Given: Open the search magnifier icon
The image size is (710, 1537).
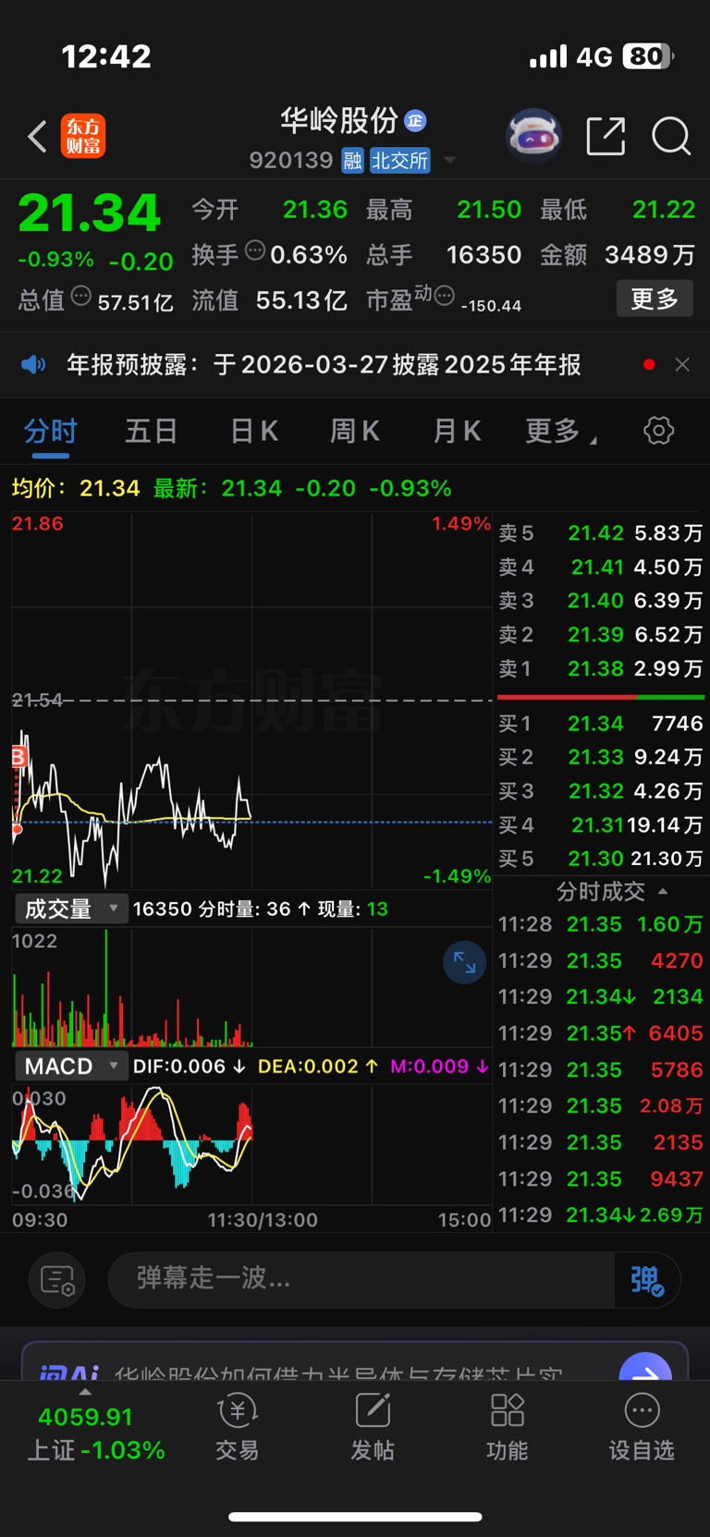Looking at the screenshot, I should [671, 136].
